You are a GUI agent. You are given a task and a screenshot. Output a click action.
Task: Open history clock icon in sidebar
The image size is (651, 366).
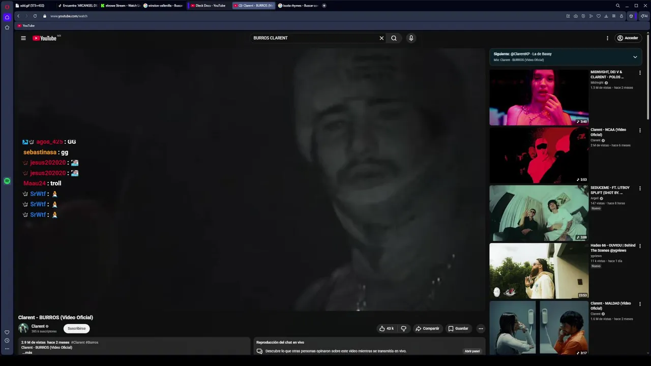(7, 341)
